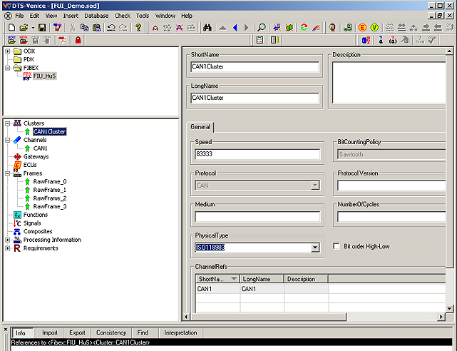Expand the Processing Information node
Image resolution: width=457 pixels, height=351 pixels.
coord(8,240)
